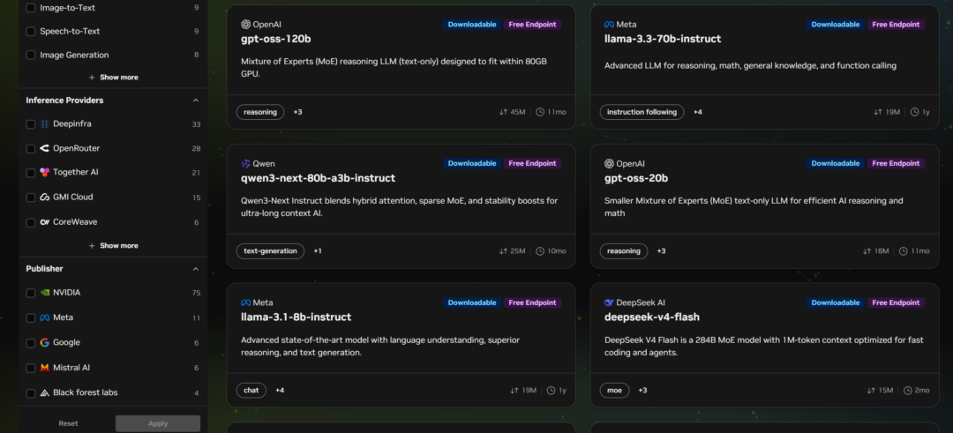Select the NVIDIA publisher checkbox
Screen dimensions: 953x433
tap(30, 294)
